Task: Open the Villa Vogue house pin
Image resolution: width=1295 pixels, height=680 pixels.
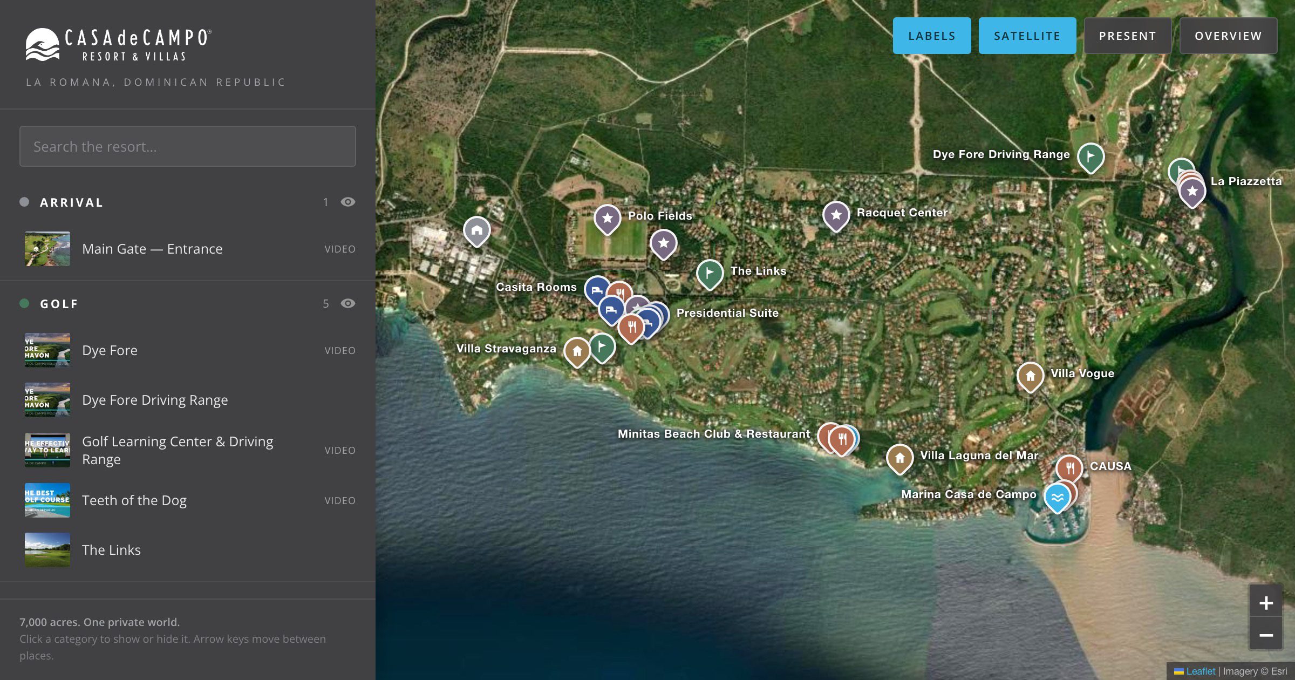Action: point(1031,376)
